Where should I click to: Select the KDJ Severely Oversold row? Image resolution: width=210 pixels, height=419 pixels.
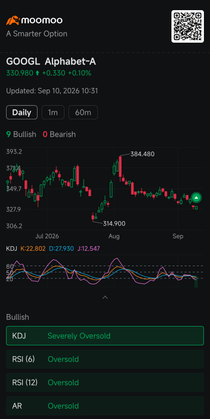click(105, 336)
